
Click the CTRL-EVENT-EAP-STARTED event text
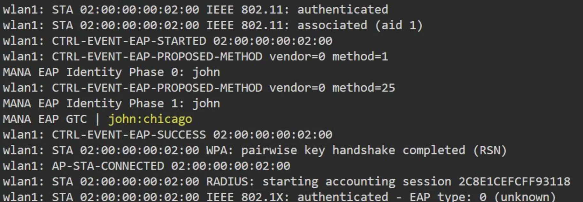(129, 41)
